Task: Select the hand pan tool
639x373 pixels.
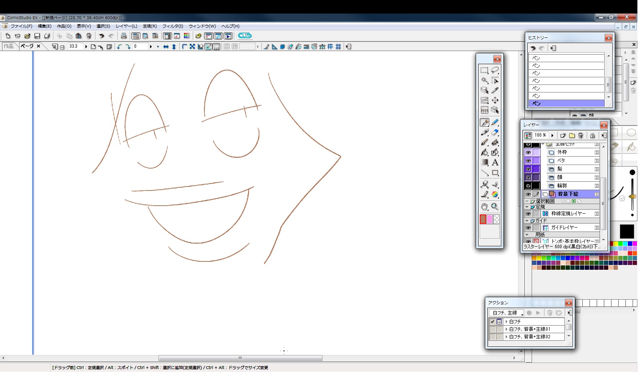Action: [x=484, y=206]
